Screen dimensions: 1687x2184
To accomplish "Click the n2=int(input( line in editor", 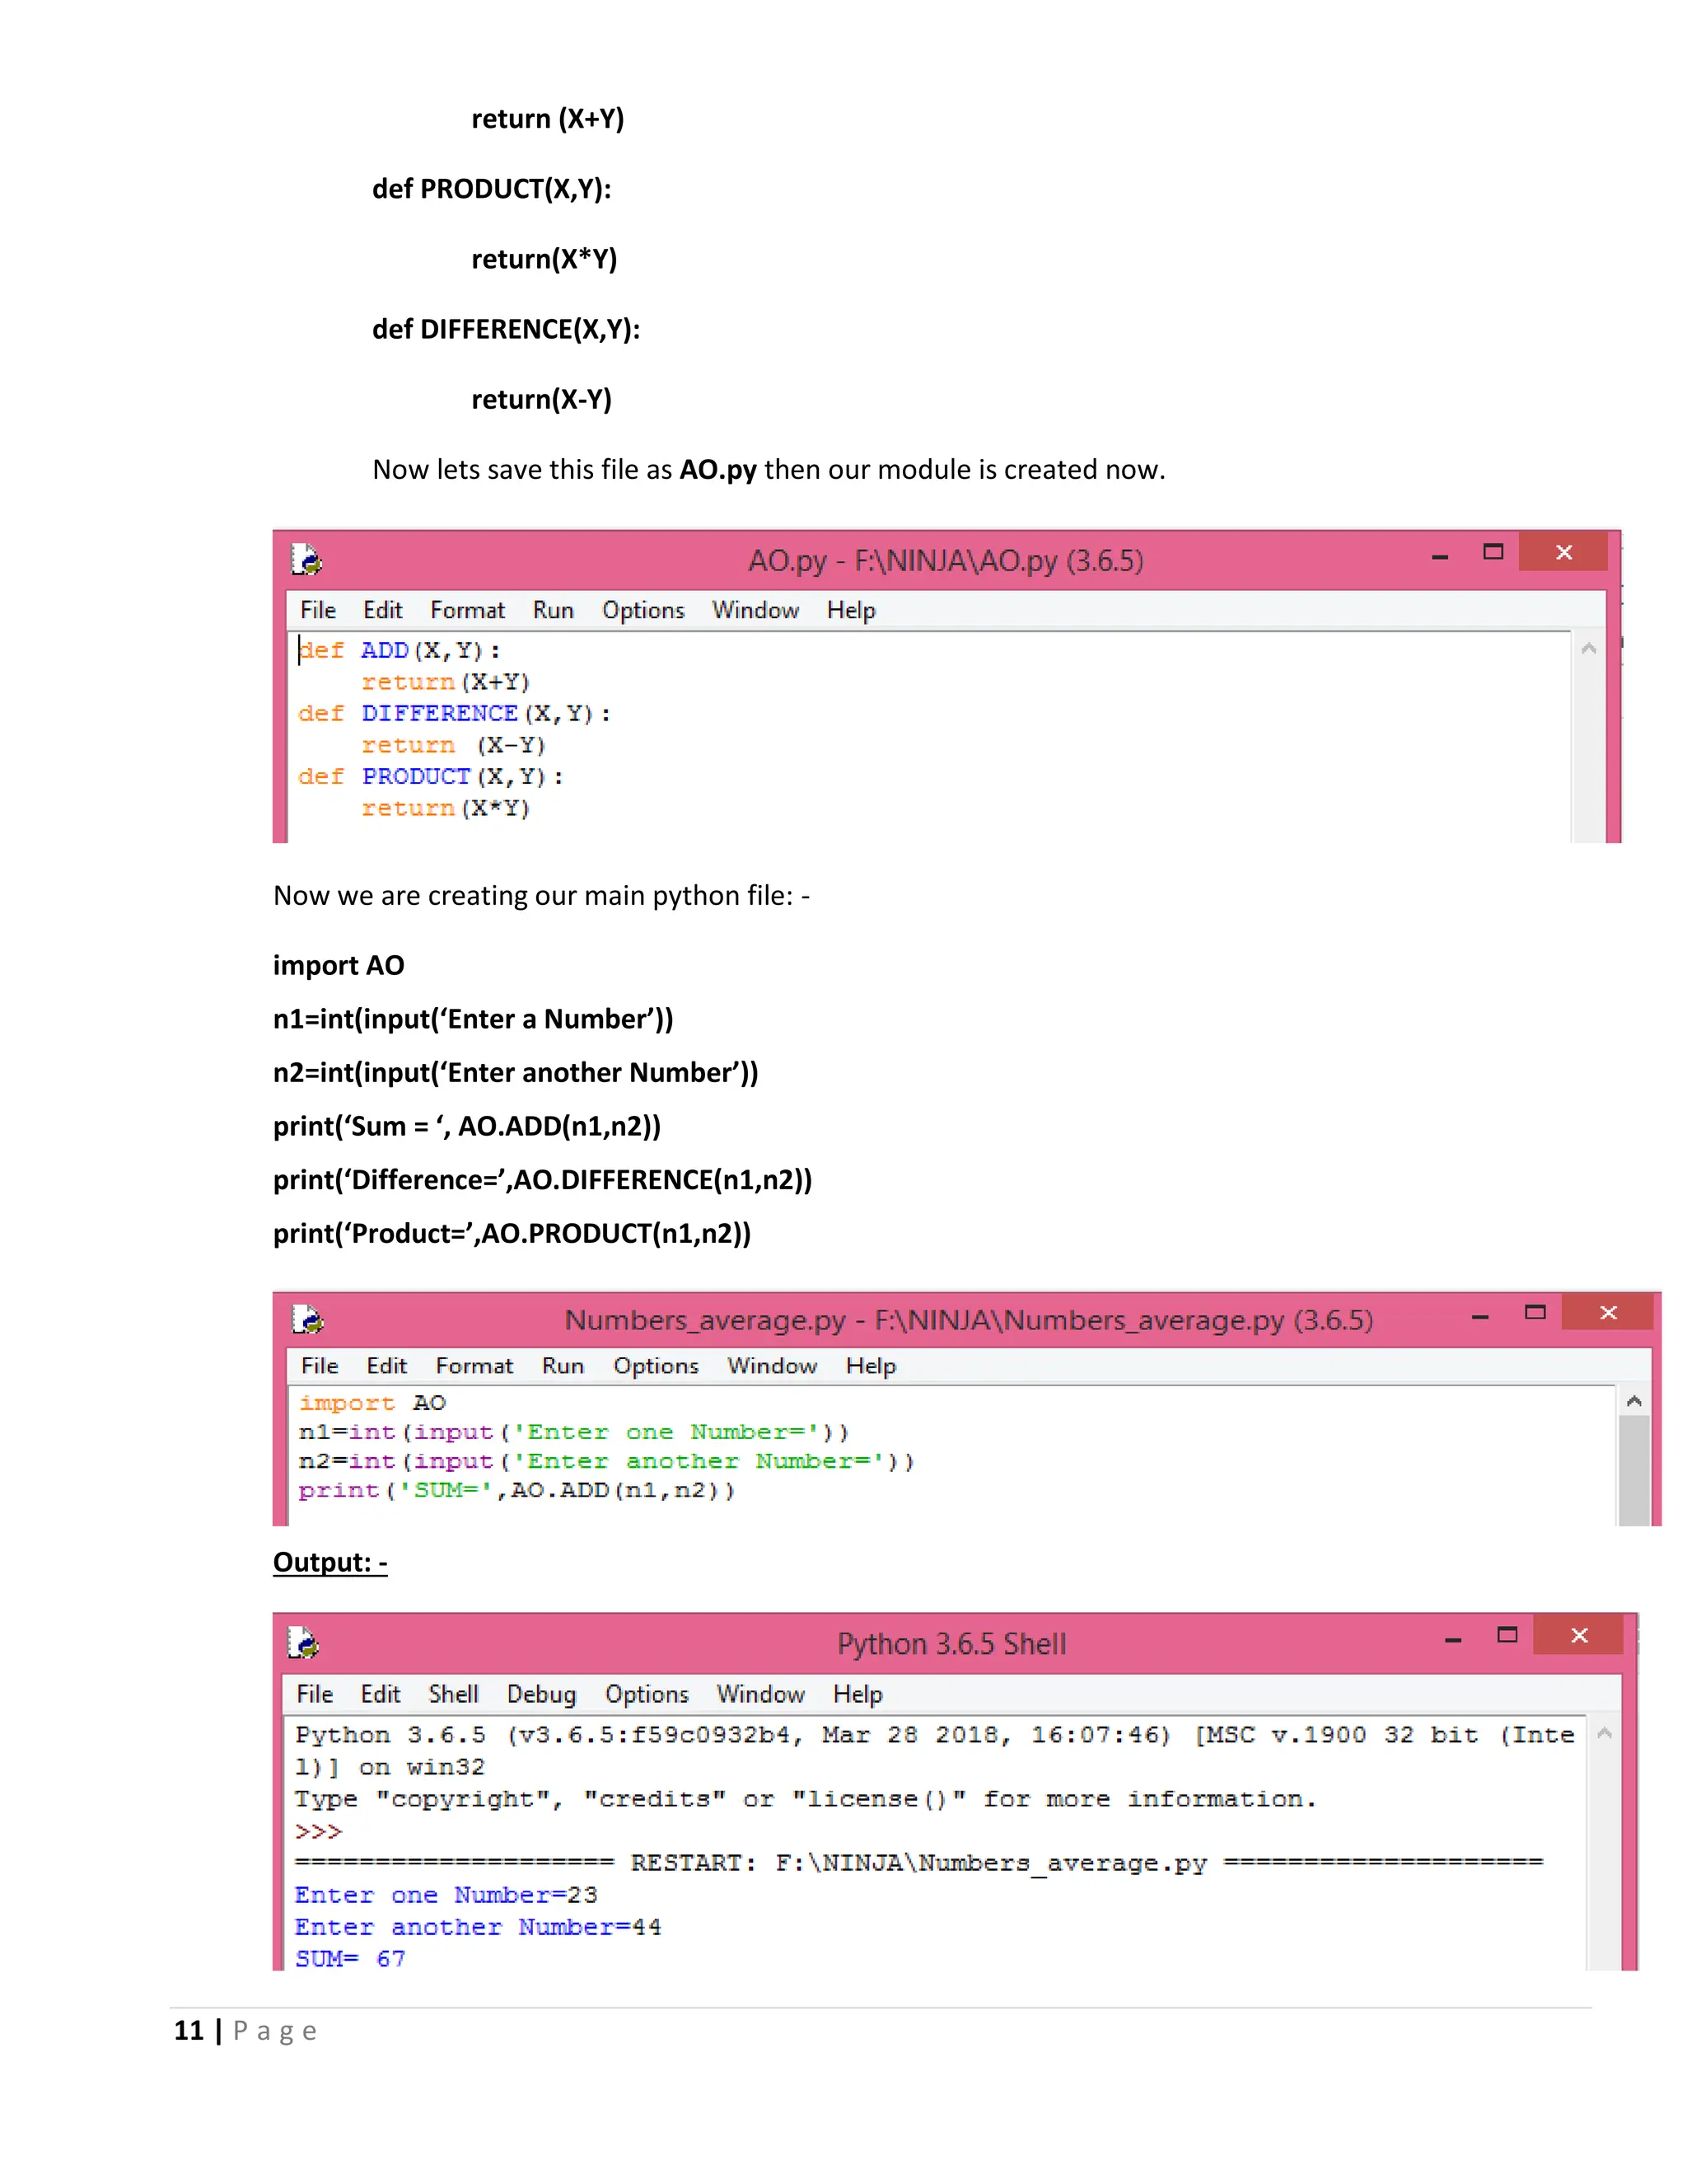I will tap(606, 1461).
